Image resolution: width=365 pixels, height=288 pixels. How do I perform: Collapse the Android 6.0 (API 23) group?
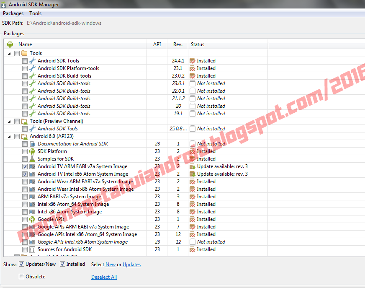coord(9,137)
